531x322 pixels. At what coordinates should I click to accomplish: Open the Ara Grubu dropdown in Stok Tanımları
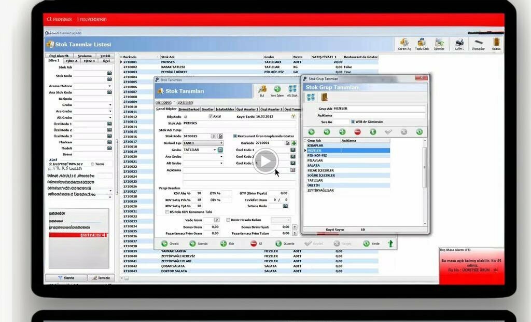[221, 156]
